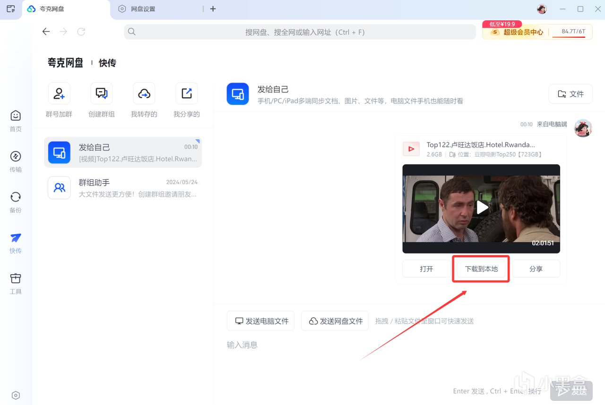Open 工具 toolbox in the sidebar
This screenshot has height=405, width=605.
pos(16,284)
